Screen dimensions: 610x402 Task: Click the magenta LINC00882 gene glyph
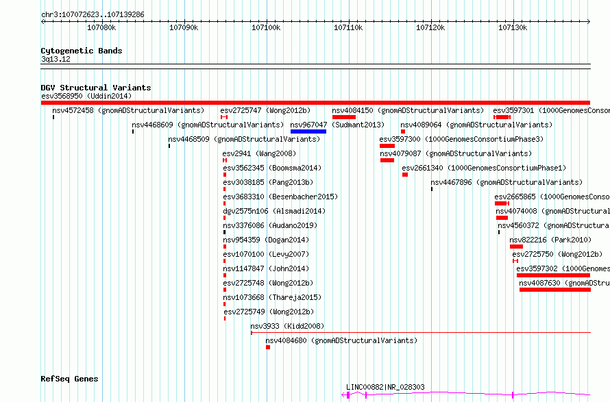pyautogui.click(x=466, y=395)
